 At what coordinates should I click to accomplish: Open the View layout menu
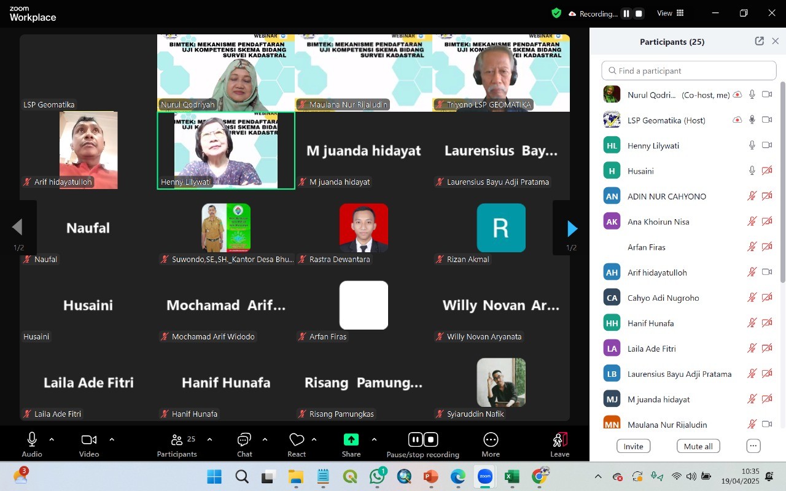(x=671, y=13)
